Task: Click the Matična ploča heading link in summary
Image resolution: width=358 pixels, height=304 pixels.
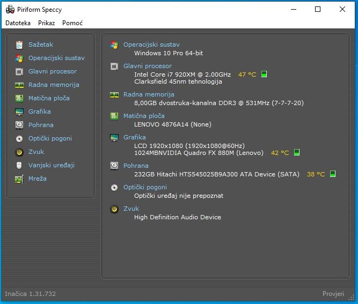Action: (x=144, y=116)
